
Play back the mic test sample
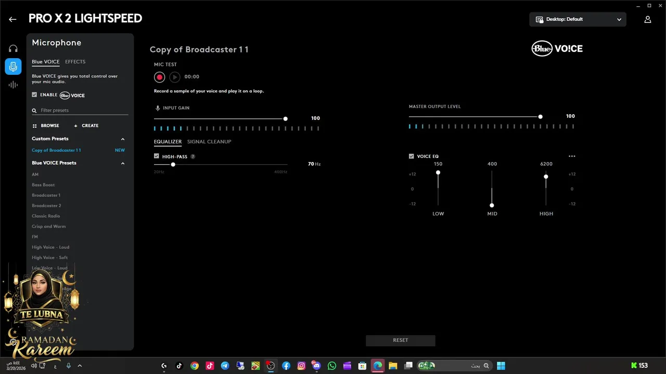[175, 77]
